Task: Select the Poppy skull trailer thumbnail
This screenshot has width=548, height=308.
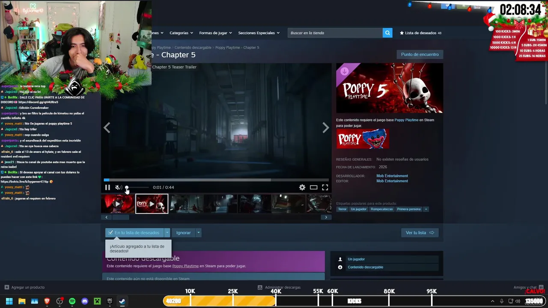Action: pyautogui.click(x=152, y=204)
